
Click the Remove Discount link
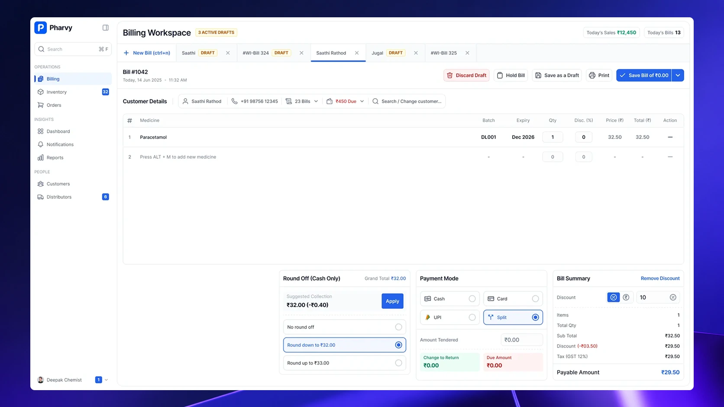(660, 279)
